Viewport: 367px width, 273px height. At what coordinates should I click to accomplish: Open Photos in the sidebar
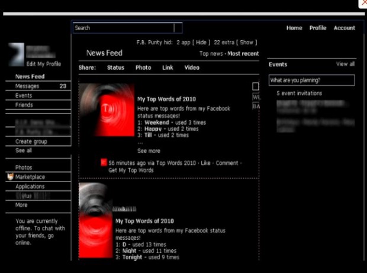pyautogui.click(x=24, y=168)
